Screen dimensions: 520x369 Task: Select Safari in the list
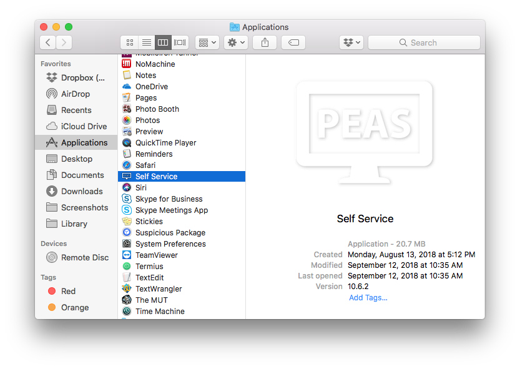pyautogui.click(x=182, y=165)
